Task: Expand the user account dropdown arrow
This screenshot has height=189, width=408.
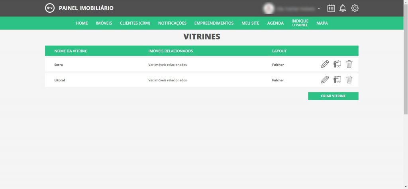Action: coord(319,9)
